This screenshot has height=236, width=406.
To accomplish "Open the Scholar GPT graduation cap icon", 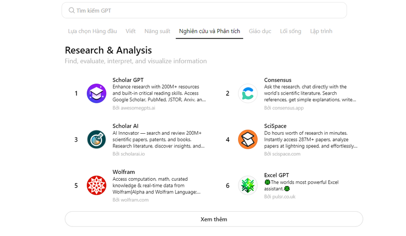I will 96,93.
